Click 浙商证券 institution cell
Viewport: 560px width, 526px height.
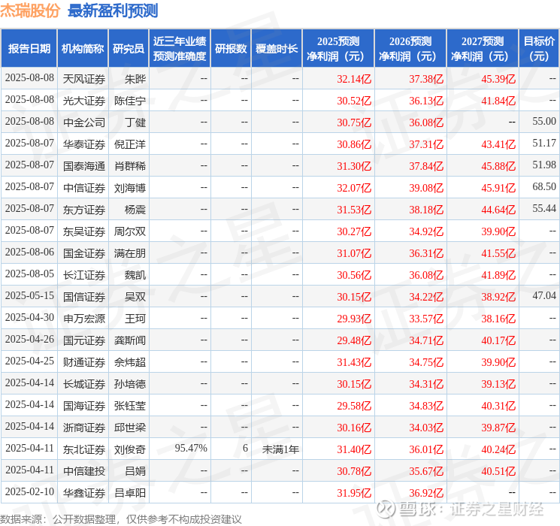(x=84, y=428)
